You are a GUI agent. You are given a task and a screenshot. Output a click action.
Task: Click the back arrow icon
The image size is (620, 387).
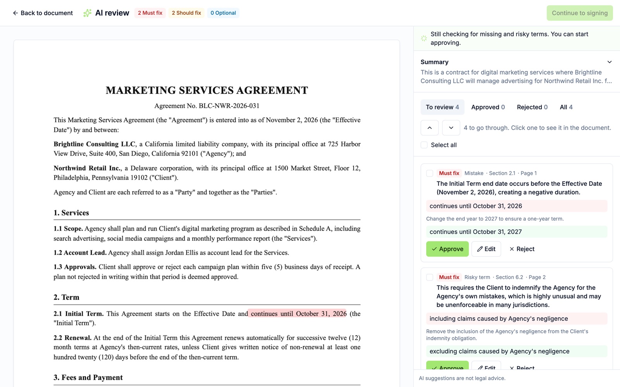pos(15,13)
